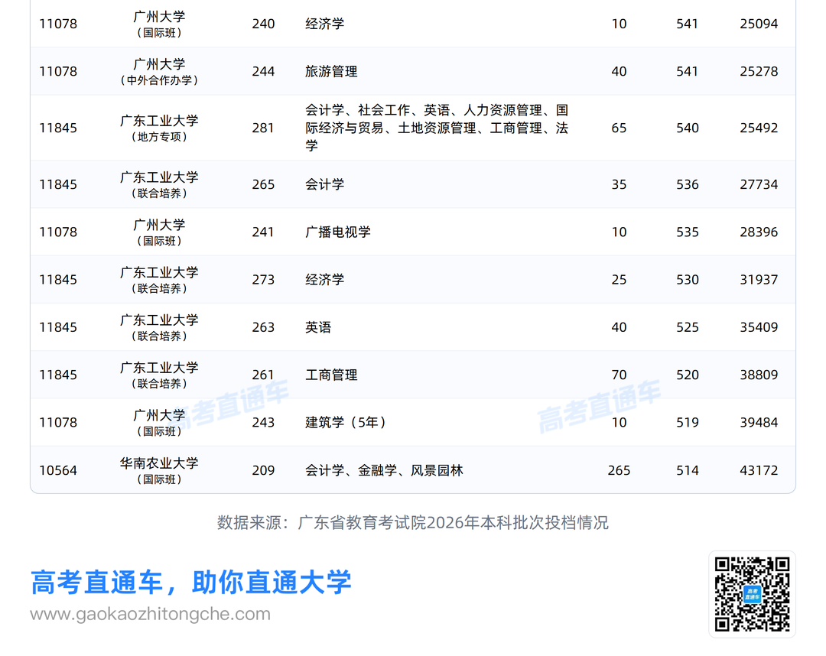Click major group code 244
Image resolution: width=826 pixels, height=656 pixels.
pos(263,71)
